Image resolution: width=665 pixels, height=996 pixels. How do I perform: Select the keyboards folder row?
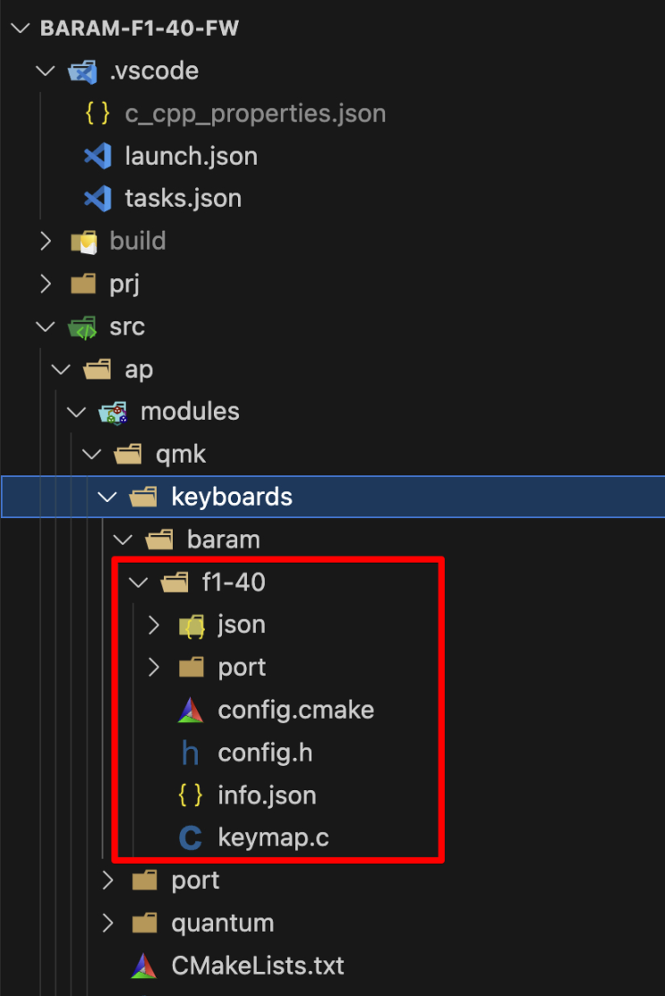pos(231,497)
